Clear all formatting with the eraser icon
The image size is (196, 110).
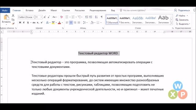(x=62, y=17)
